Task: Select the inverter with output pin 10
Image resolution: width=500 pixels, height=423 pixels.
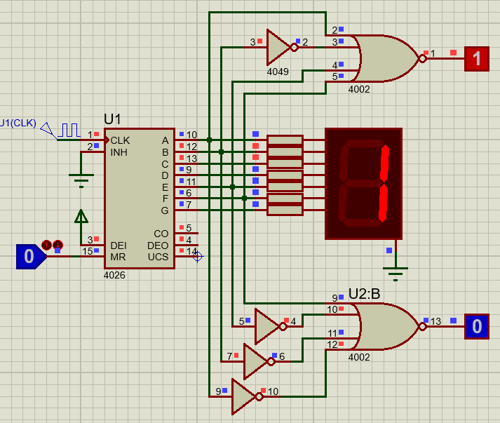Action: pos(243,396)
